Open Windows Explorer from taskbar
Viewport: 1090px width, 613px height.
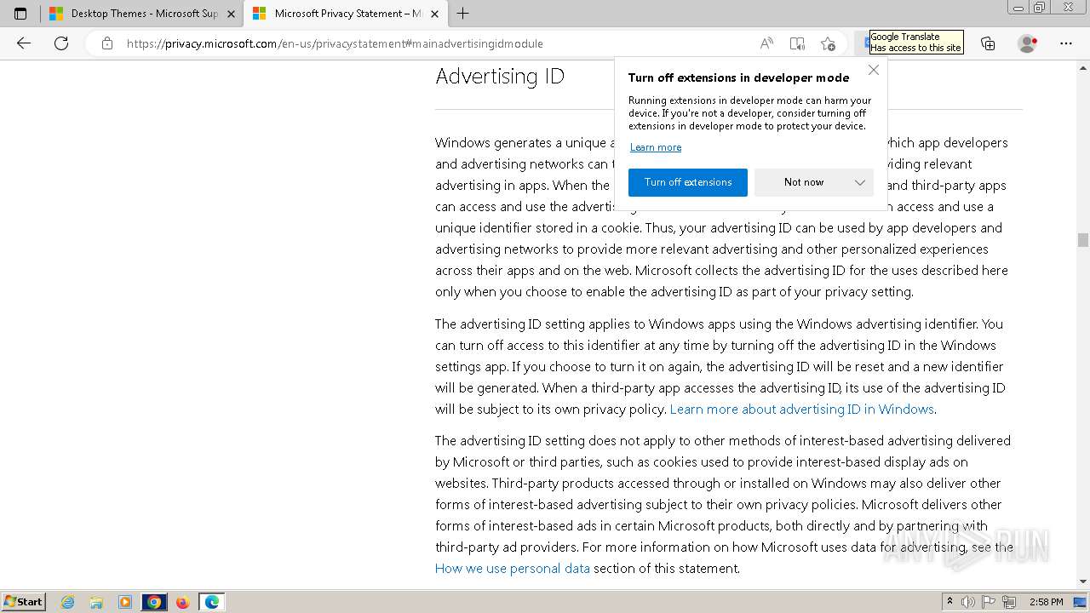click(96, 602)
